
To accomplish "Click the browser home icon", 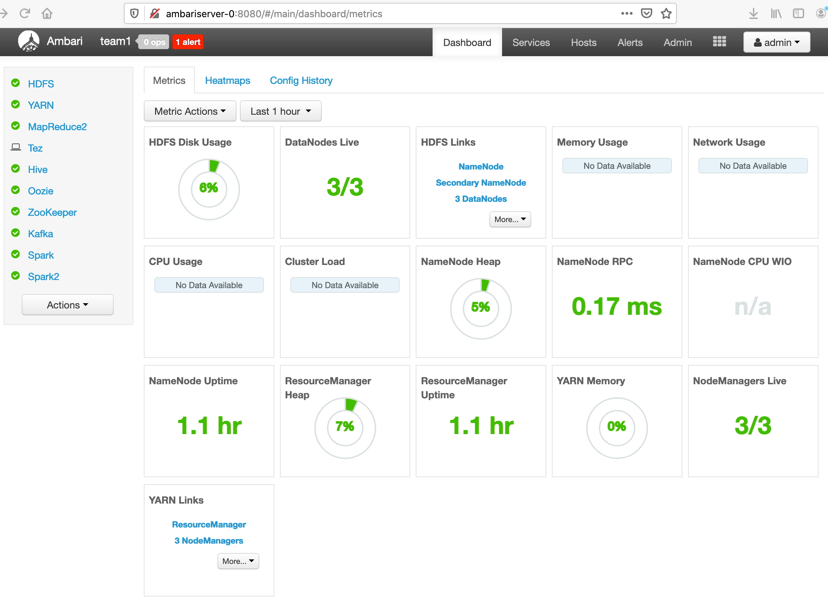I will tap(47, 14).
